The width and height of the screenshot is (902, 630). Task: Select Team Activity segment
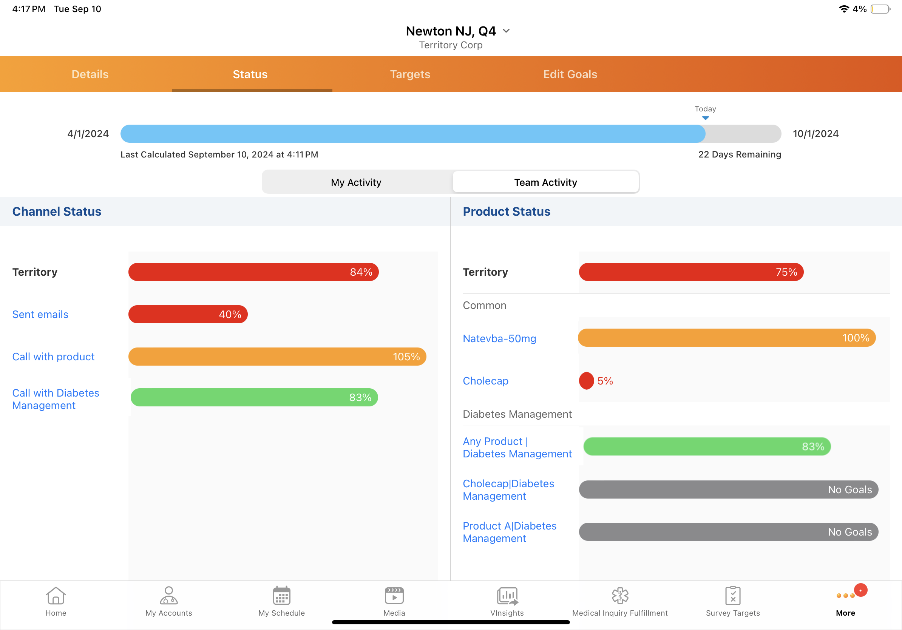pos(545,182)
